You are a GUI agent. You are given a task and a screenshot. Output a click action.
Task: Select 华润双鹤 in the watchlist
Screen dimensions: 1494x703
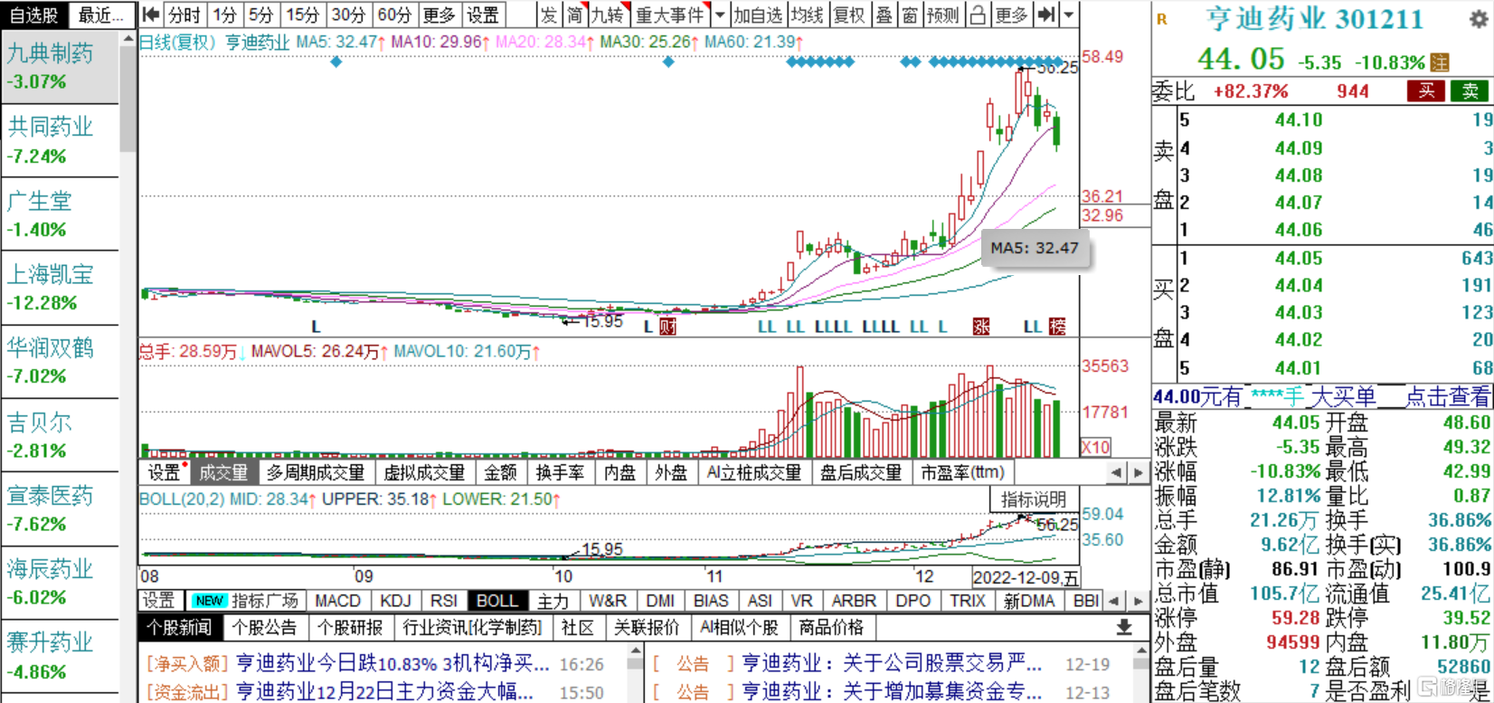click(61, 361)
